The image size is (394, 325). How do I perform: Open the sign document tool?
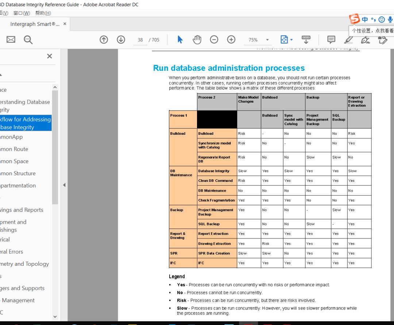[365, 40]
